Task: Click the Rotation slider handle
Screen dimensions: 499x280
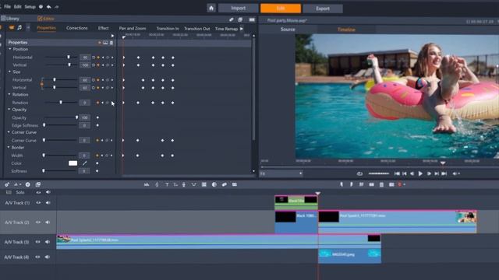Action: [61, 102]
